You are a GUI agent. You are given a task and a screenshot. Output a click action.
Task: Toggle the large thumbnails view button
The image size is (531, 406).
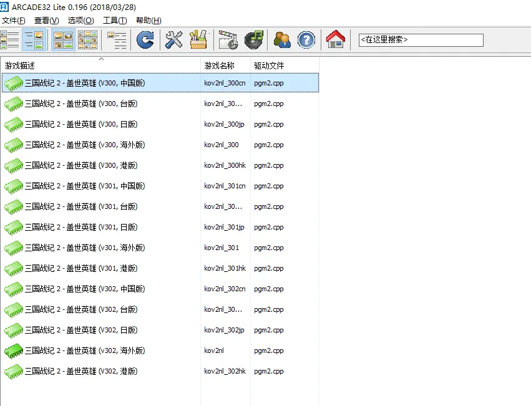62,40
